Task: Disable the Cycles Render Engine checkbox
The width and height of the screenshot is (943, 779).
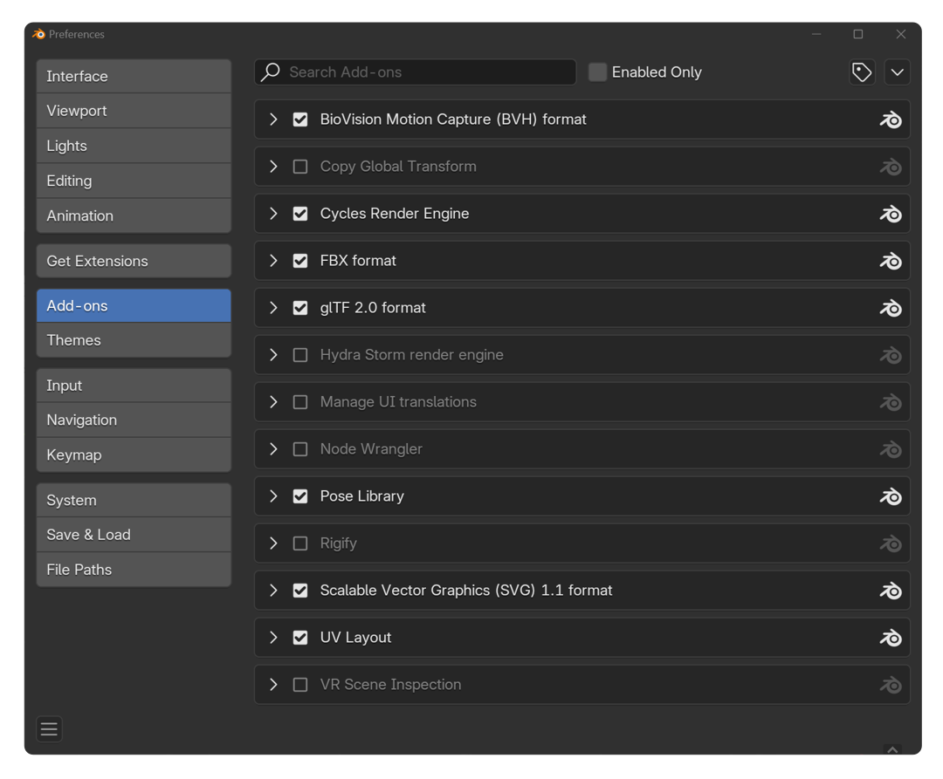Action: pyautogui.click(x=300, y=214)
